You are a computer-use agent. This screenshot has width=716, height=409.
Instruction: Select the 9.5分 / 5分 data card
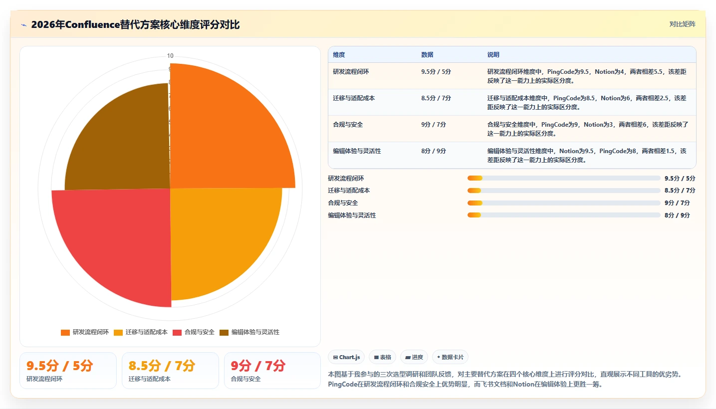pos(68,371)
